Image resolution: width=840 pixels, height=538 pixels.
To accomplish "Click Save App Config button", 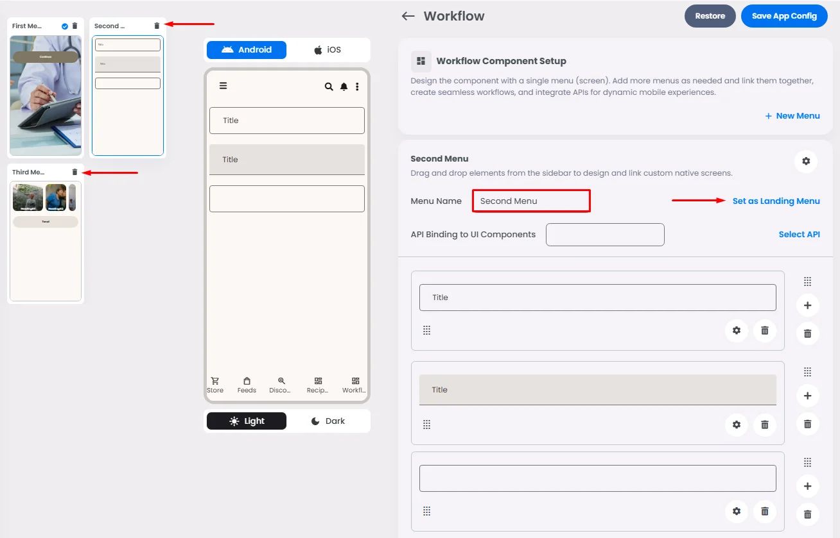I will pyautogui.click(x=784, y=16).
